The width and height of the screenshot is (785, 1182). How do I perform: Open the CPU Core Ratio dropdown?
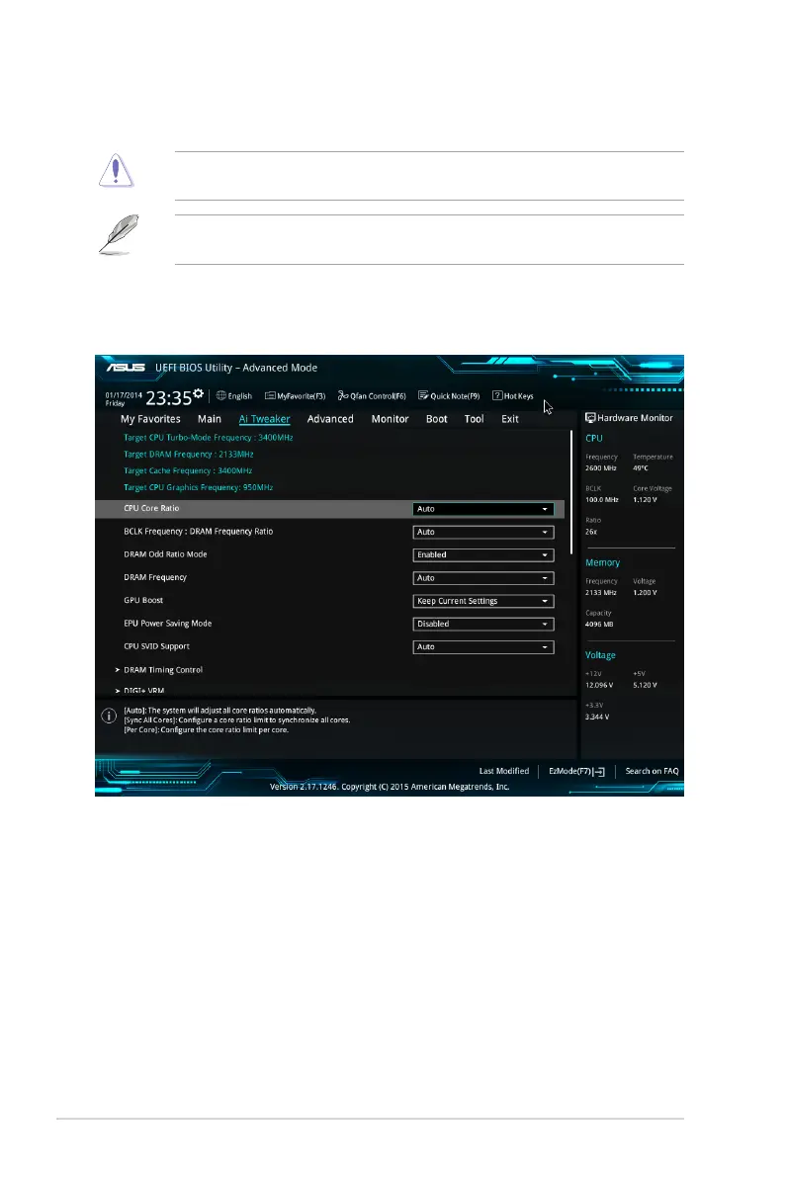point(483,509)
